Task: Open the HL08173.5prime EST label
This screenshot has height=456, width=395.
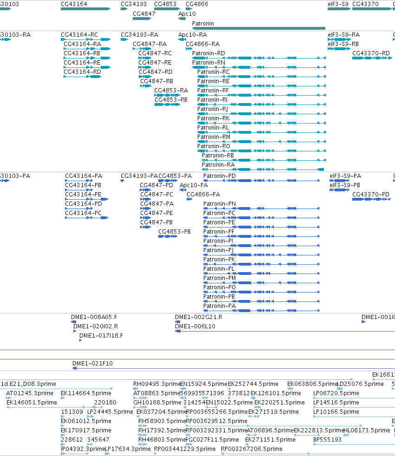Action: pos(367,431)
